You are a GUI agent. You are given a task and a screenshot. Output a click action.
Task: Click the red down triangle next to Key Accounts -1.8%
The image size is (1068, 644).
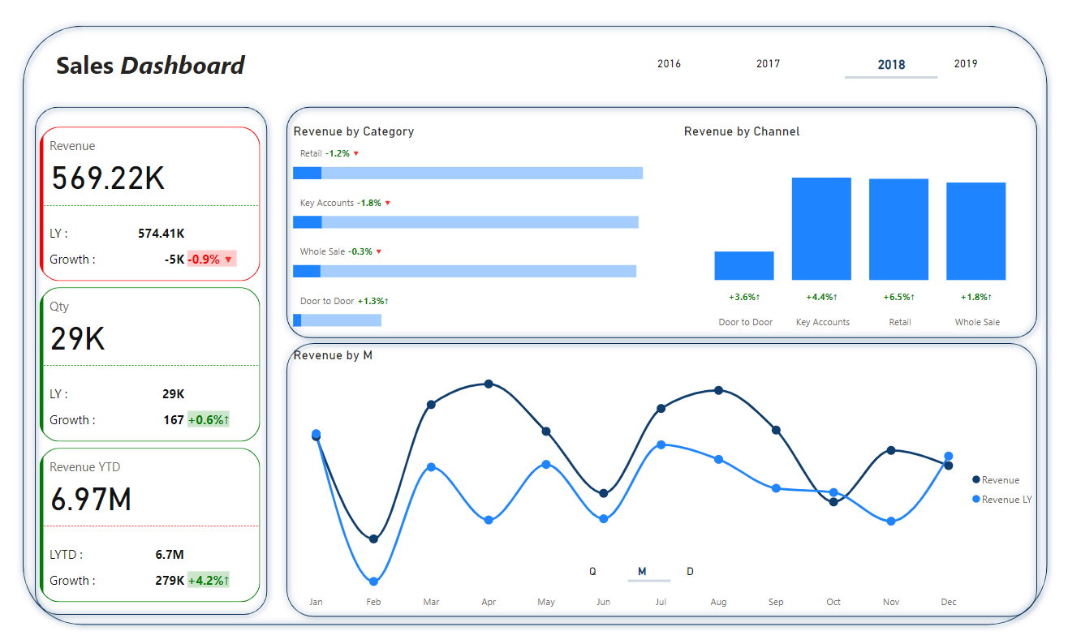387,203
